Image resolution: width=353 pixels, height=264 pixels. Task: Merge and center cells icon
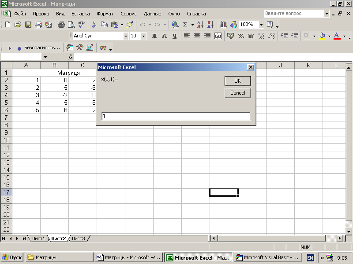(x=218, y=36)
